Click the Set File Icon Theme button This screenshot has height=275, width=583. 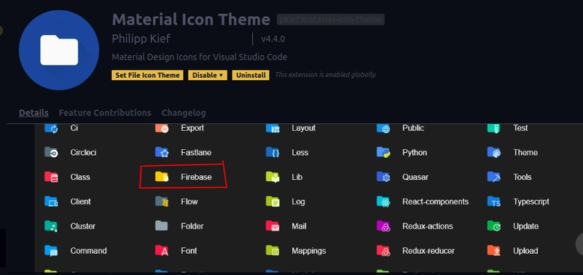coord(147,75)
